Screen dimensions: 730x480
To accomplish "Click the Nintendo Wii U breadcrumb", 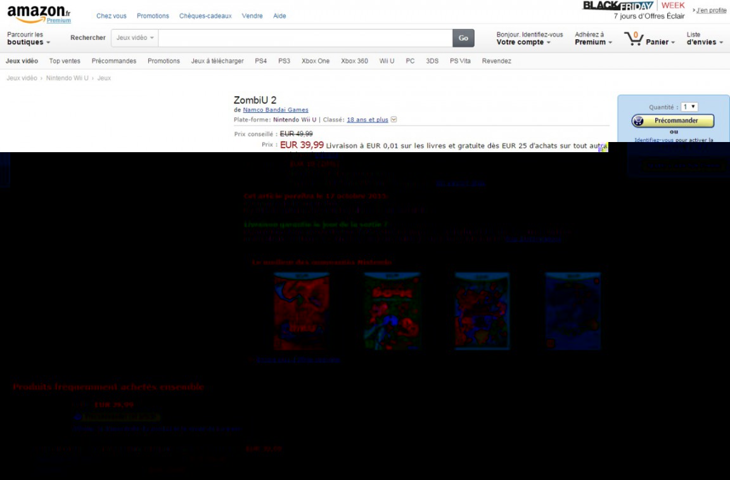I will click(x=67, y=78).
